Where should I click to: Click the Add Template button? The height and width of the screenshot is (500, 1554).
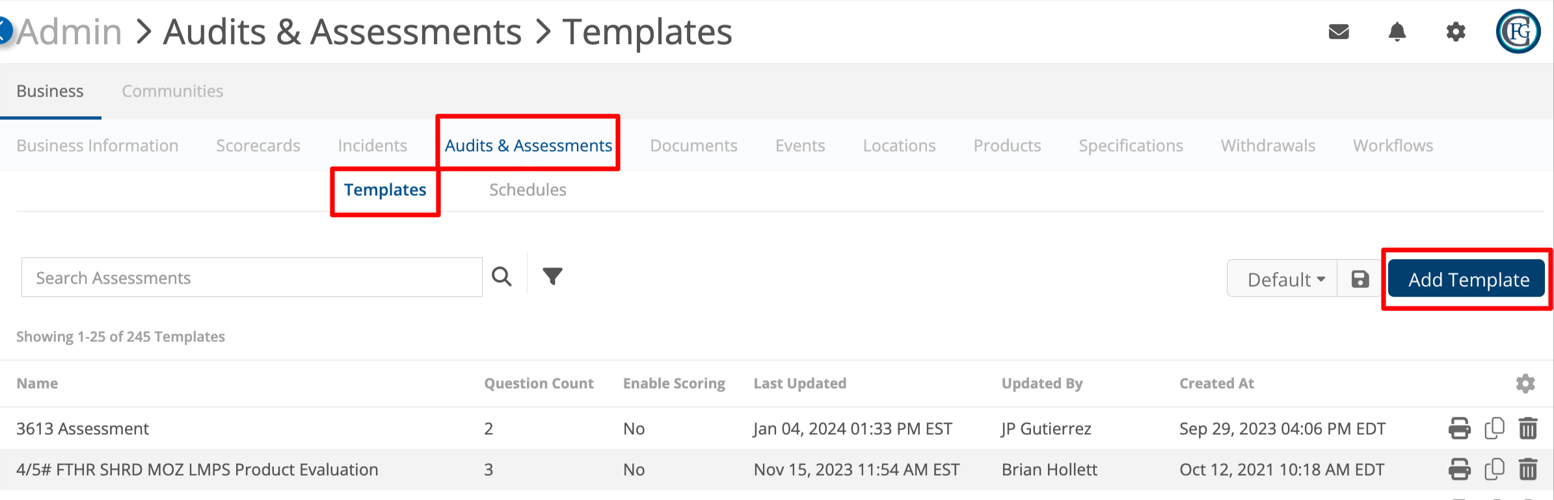[1466, 279]
